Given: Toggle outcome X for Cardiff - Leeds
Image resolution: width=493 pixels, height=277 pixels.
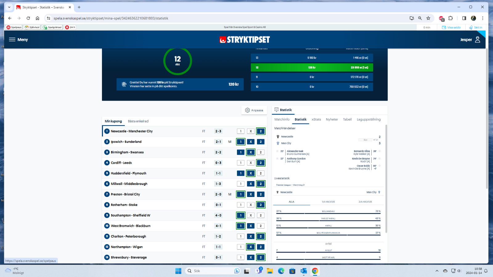Looking at the screenshot, I should click(x=251, y=163).
